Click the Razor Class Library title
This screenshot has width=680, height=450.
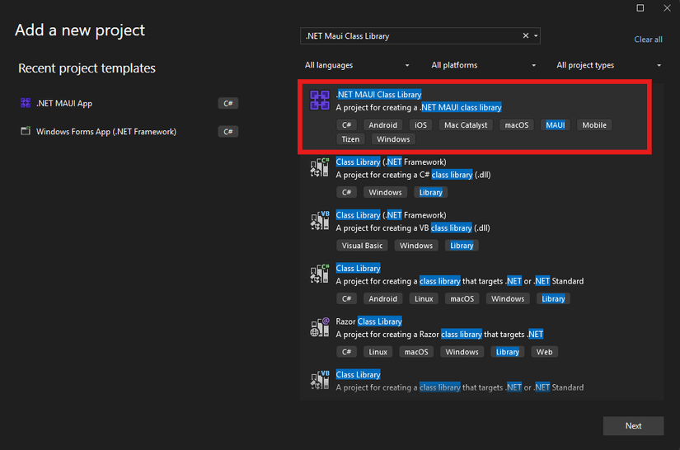(x=369, y=321)
